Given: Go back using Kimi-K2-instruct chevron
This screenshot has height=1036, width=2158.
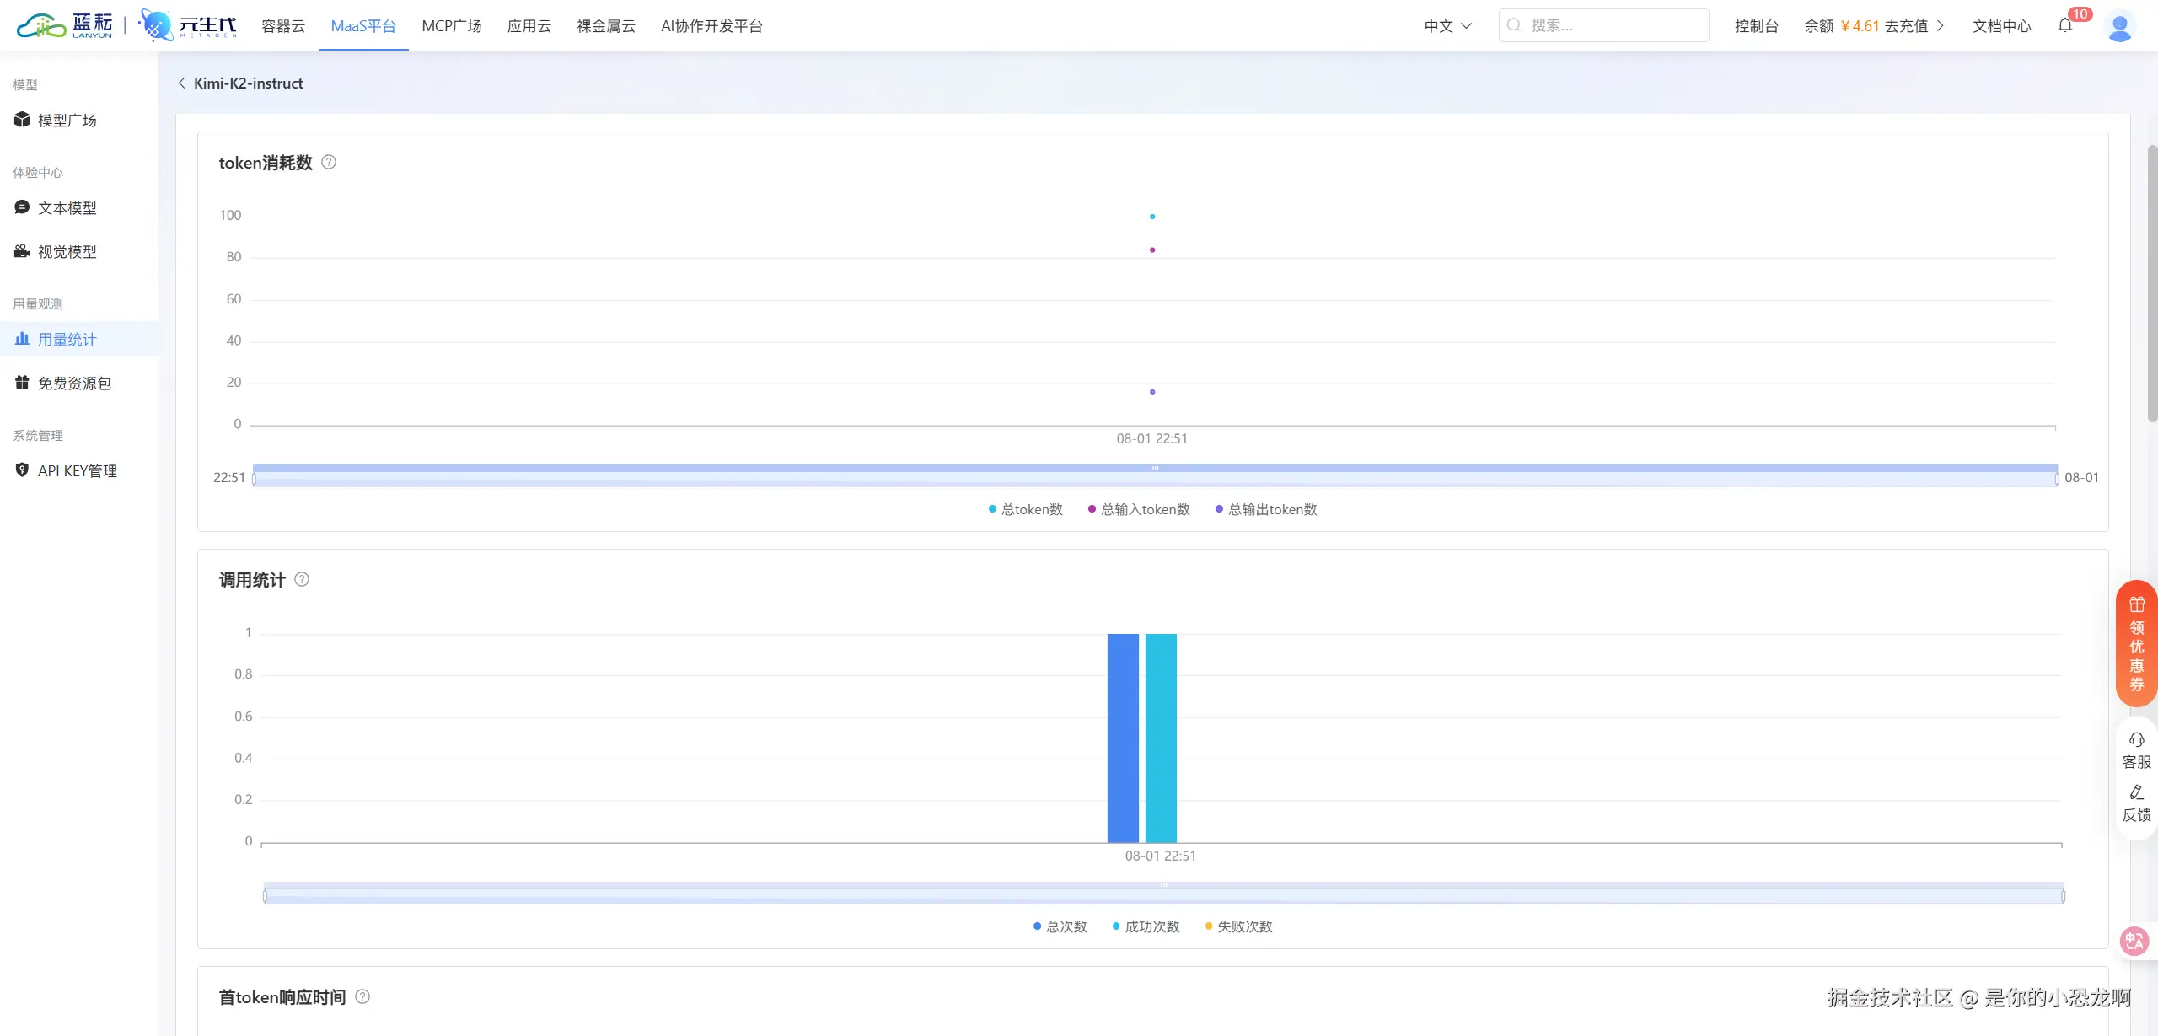Looking at the screenshot, I should (x=182, y=83).
